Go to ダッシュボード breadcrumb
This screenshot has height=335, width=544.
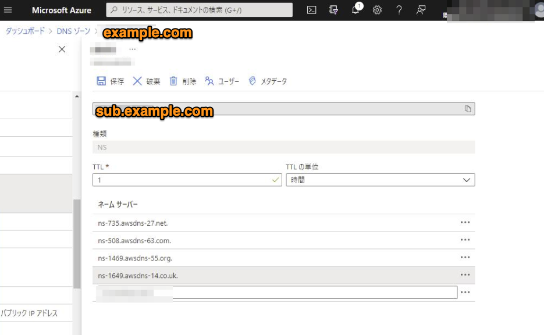[x=25, y=31]
